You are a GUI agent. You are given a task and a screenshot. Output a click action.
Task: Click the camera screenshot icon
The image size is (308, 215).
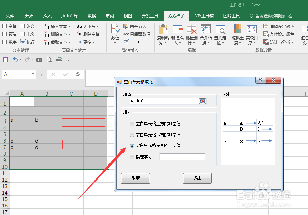[x=39, y=60]
